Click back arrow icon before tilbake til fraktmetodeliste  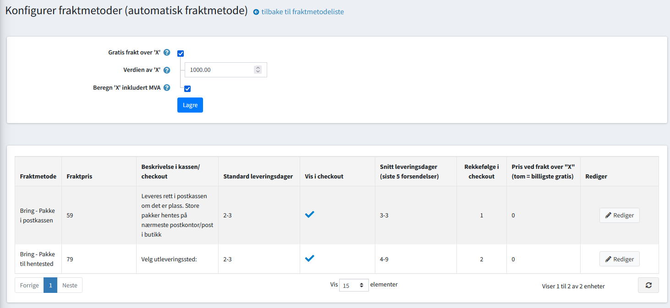click(256, 12)
